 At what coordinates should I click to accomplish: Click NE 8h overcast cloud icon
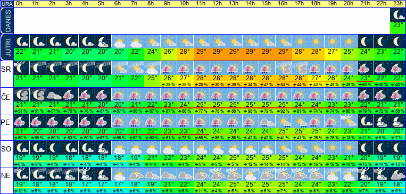point(153,174)
